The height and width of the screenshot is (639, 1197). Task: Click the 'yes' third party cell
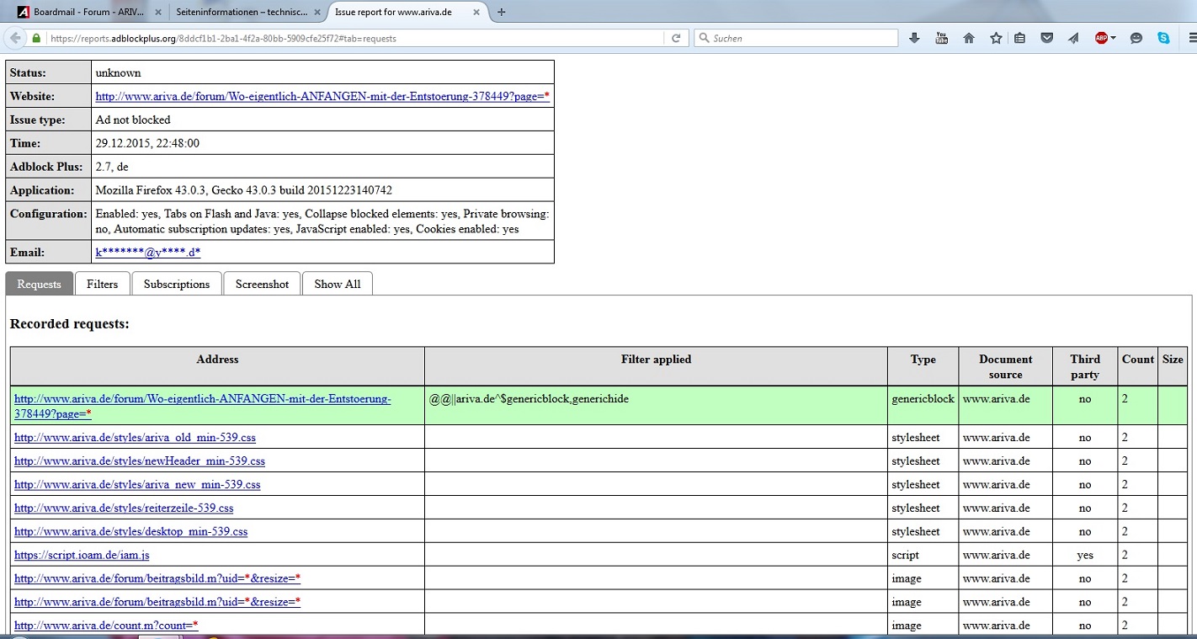pos(1085,556)
